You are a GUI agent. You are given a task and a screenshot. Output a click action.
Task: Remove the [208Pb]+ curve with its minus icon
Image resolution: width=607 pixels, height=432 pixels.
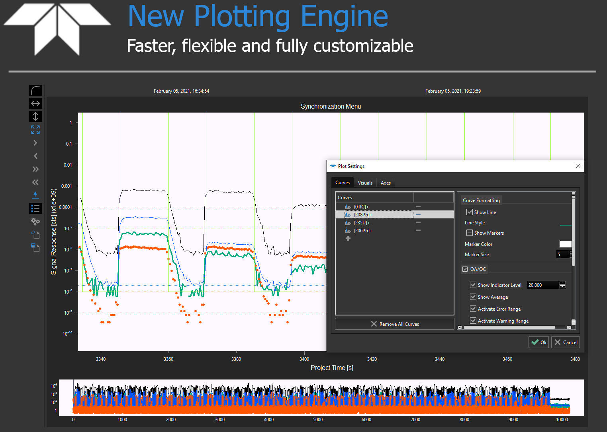pos(418,214)
